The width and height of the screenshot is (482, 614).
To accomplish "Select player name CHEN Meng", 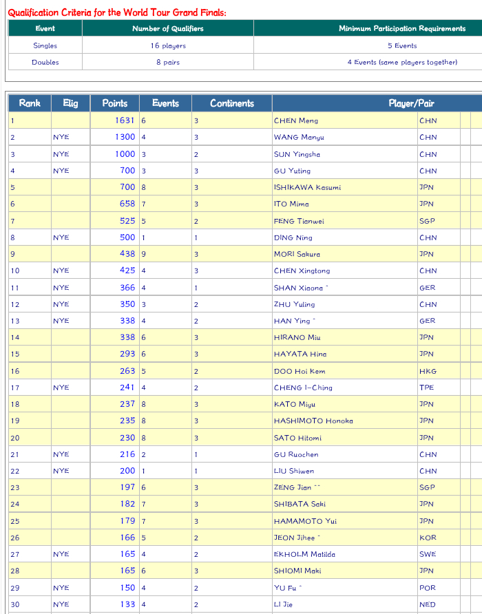I will click(x=296, y=120).
